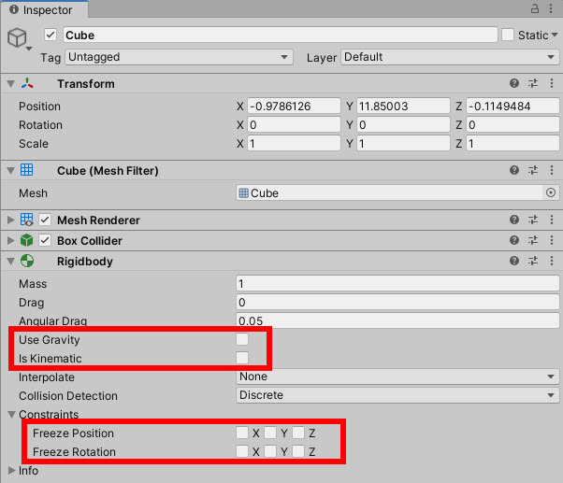
Task: Open Rigidbody presets icon
Action: pyautogui.click(x=533, y=261)
